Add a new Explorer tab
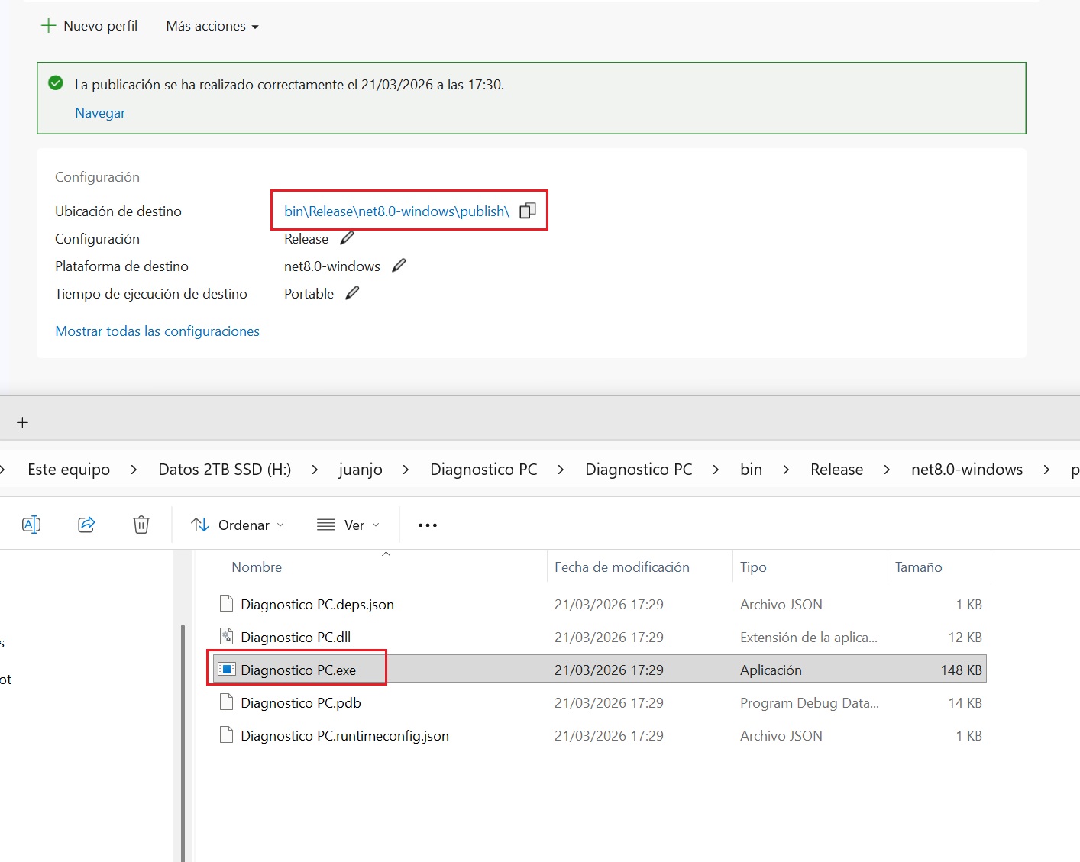1080x862 pixels. pos(23,422)
